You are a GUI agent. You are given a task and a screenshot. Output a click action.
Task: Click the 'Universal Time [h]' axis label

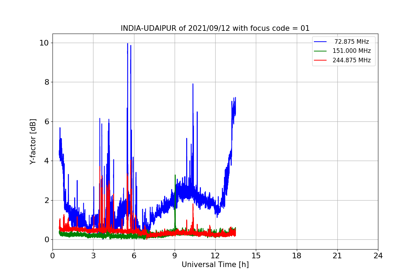point(215,265)
